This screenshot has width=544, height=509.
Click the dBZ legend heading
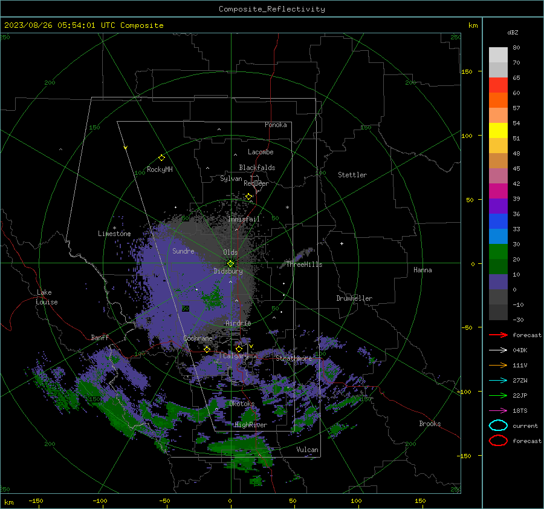(513, 32)
